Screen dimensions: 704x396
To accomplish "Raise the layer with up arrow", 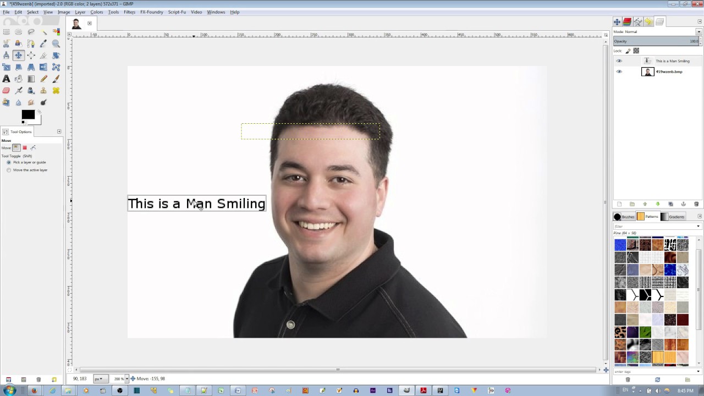I will click(x=645, y=204).
